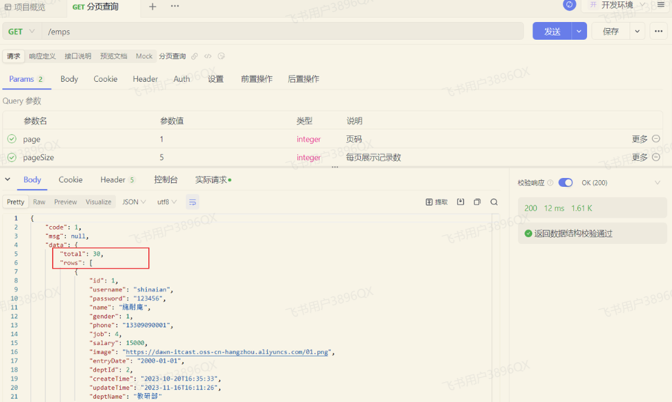The width and height of the screenshot is (672, 402).
Task: Click the link icon next to 分页查询
Action: [194, 56]
